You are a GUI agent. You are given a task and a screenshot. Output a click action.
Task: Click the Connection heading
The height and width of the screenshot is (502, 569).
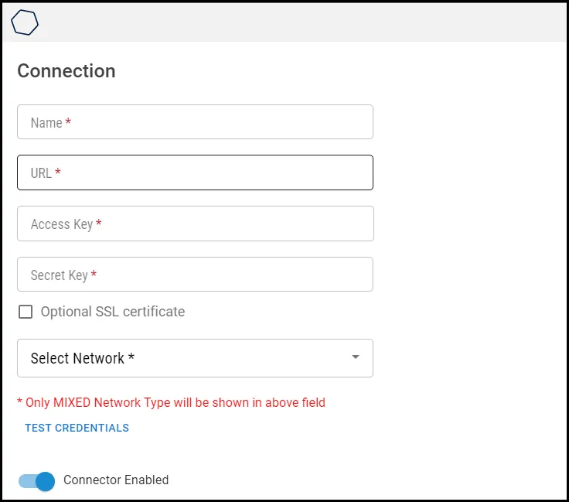[66, 71]
